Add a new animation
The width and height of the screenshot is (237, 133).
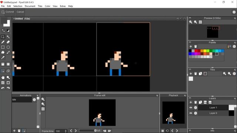pyautogui.click(x=14, y=130)
